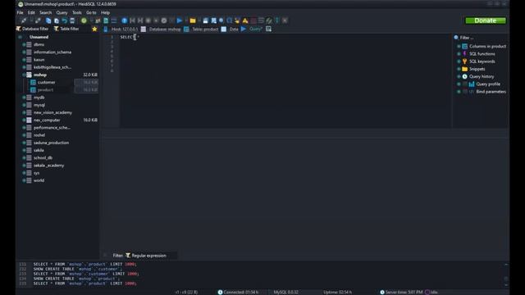Select the school_db database
525x295 pixels.
tap(43, 158)
